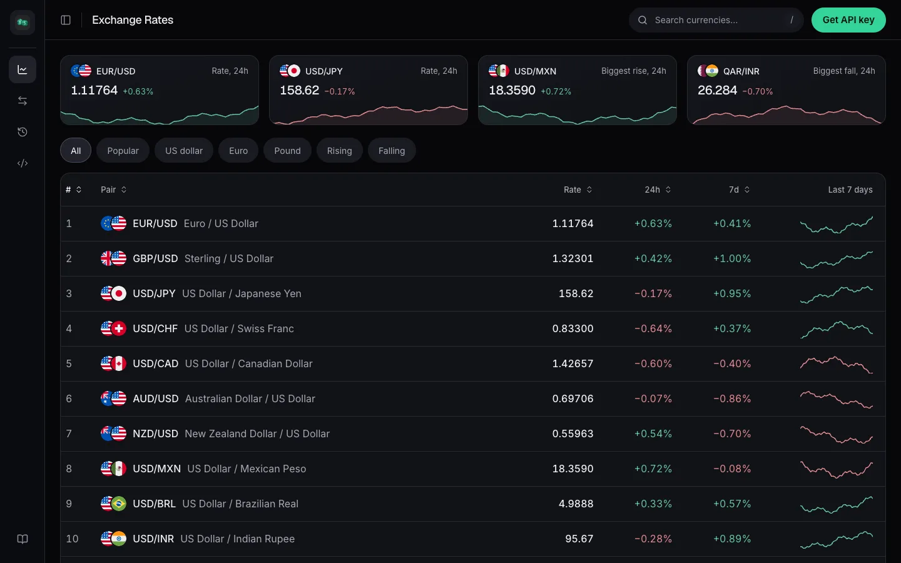The height and width of the screenshot is (563, 901).
Task: Click the Get API key button
Action: (848, 20)
